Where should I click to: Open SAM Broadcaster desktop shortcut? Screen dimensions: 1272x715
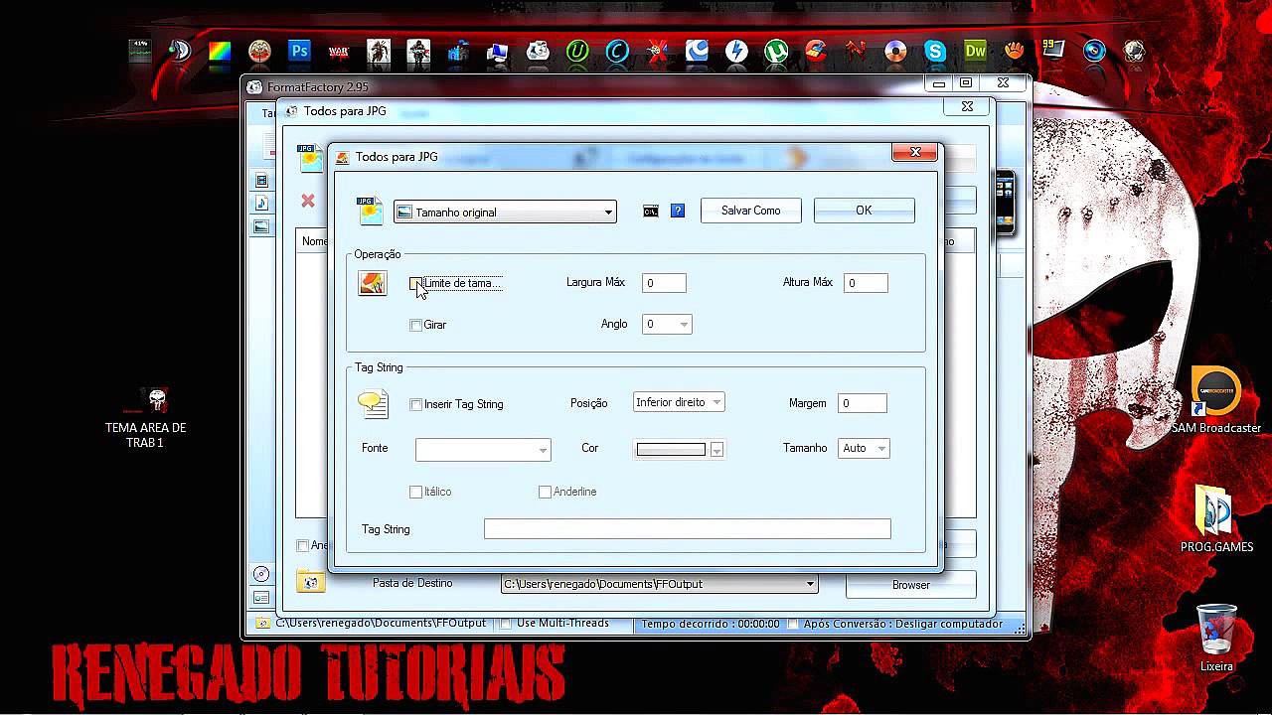click(1216, 400)
